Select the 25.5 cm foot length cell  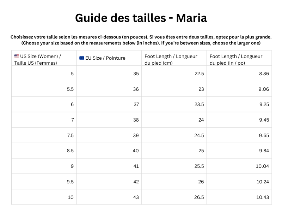click(x=198, y=166)
